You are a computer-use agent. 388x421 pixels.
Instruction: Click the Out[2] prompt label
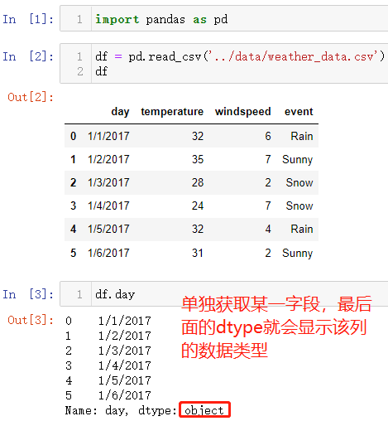[31, 97]
